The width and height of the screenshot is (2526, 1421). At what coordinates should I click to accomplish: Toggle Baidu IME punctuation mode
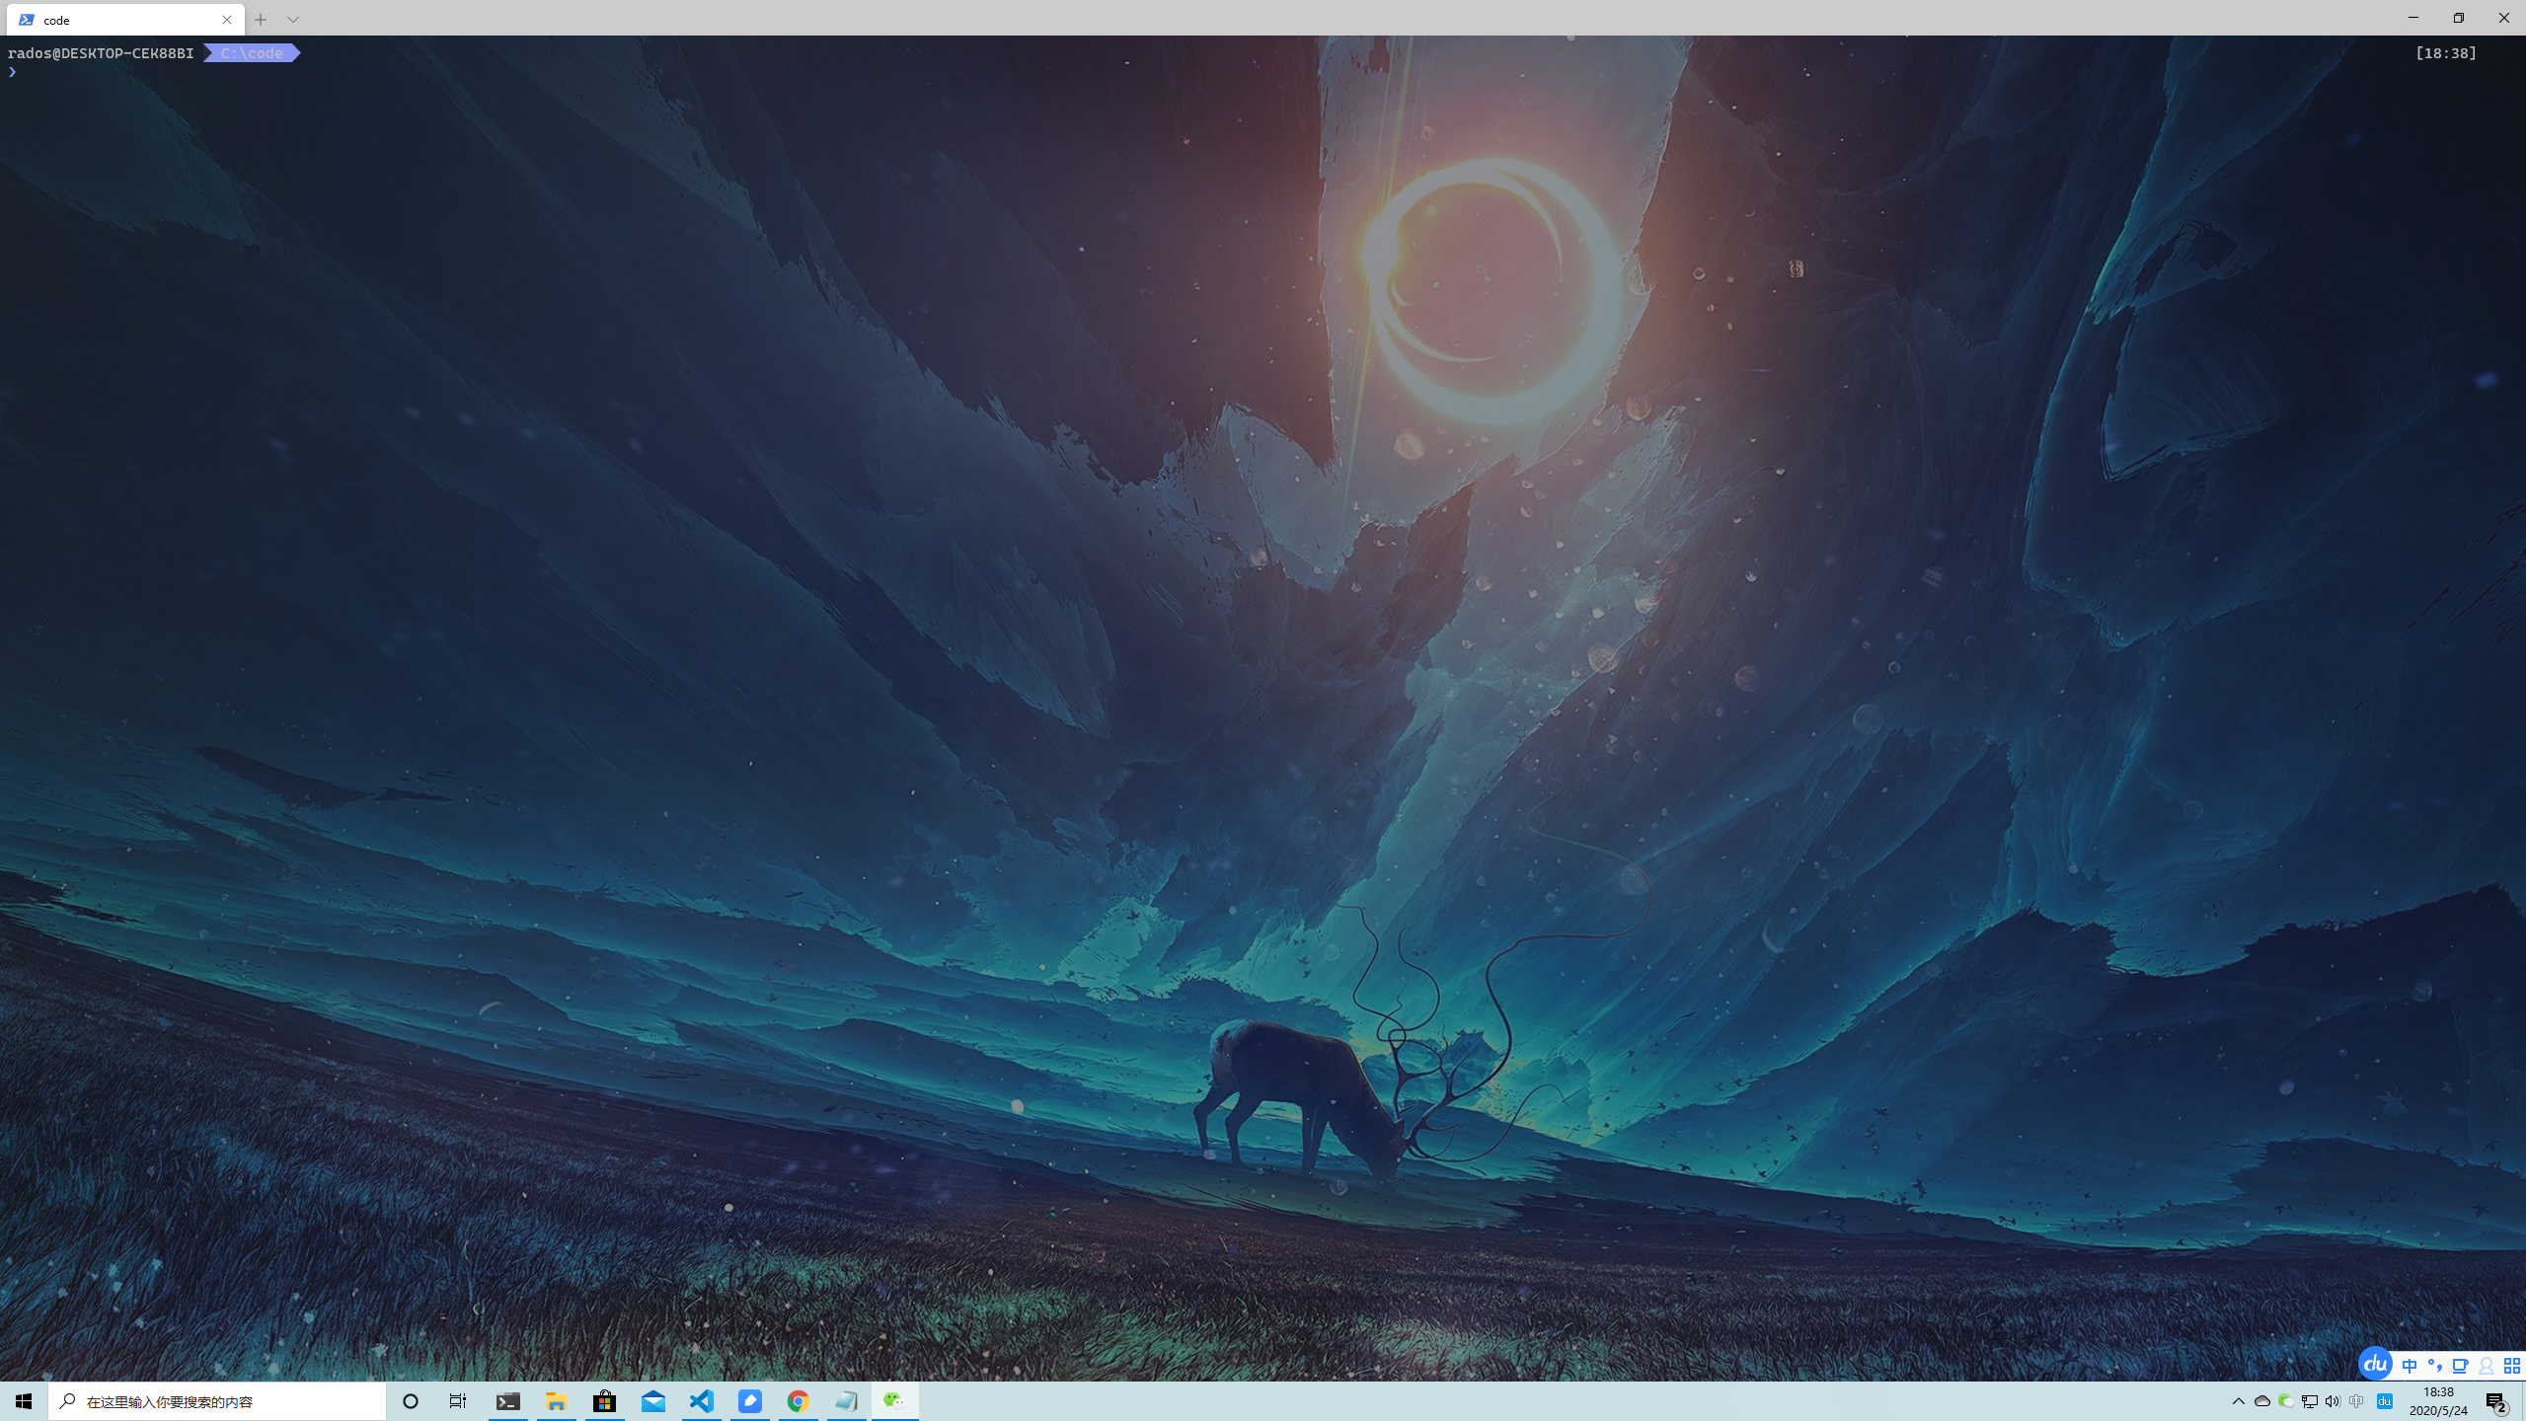2434,1366
